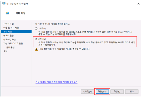The height and width of the screenshot is (97, 142).
Task: Go back with the < 이전(P) button
Action: (x=88, y=91)
